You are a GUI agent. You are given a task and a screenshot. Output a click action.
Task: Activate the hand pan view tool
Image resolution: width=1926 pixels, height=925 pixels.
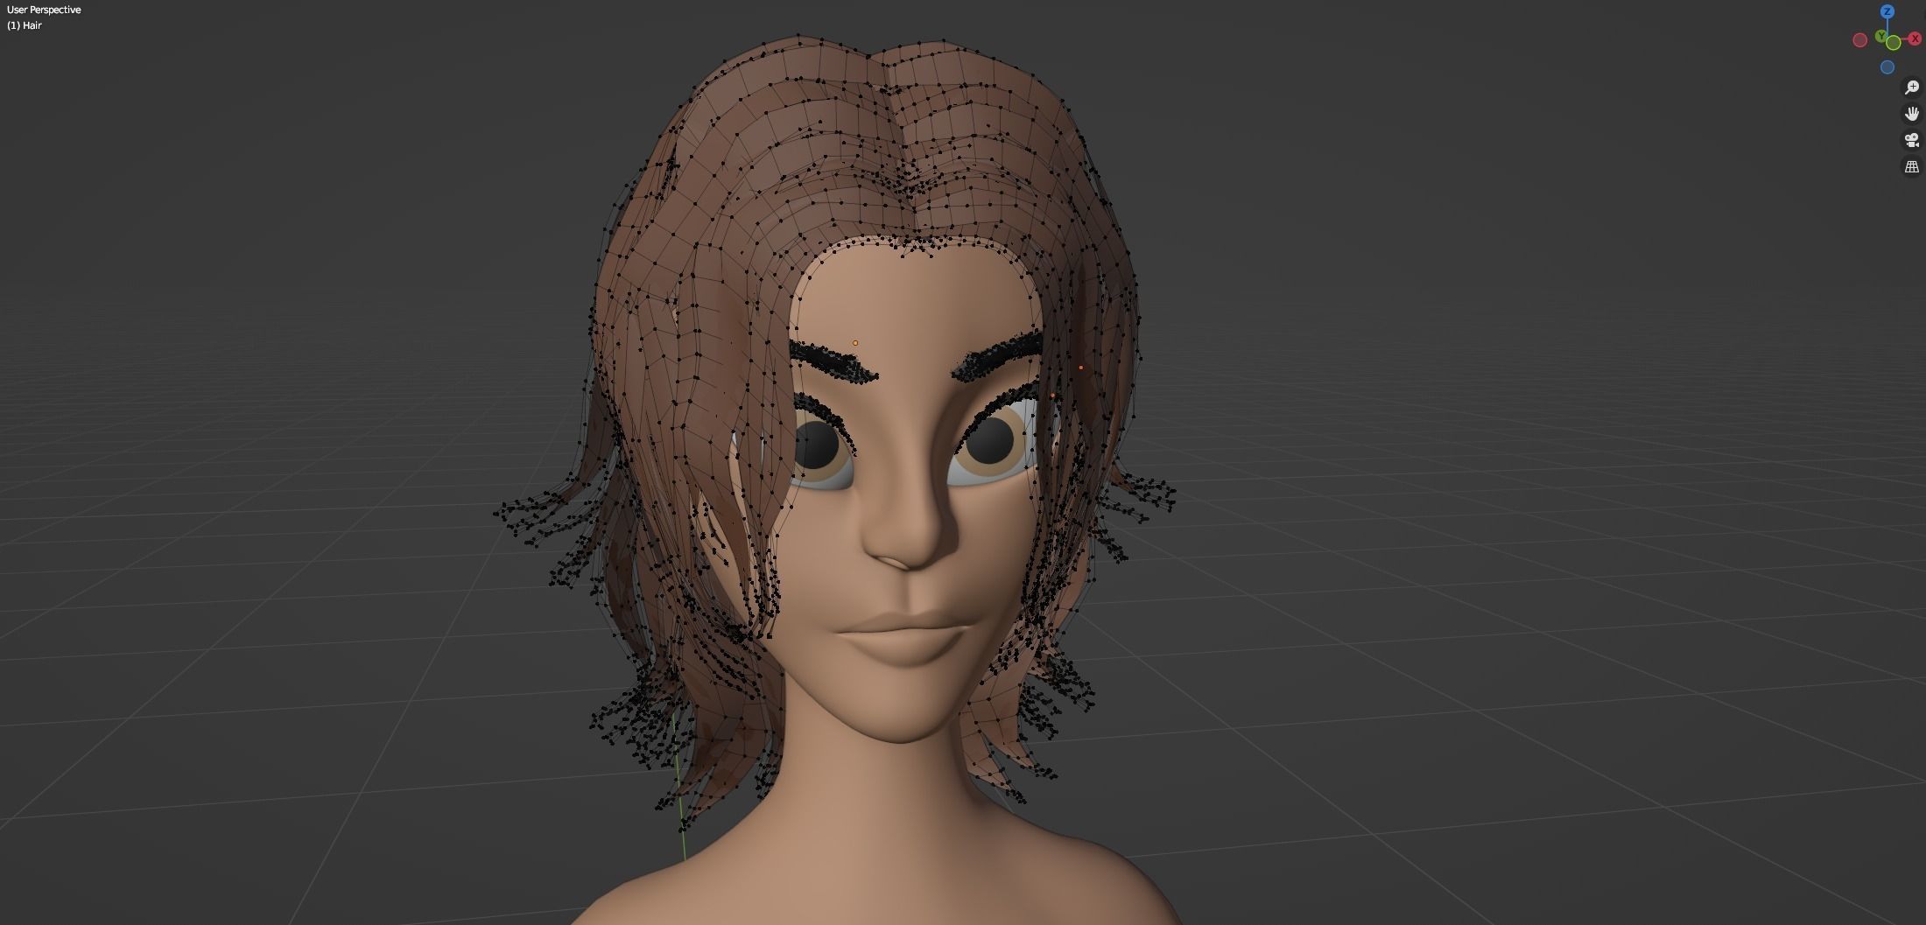tap(1912, 114)
